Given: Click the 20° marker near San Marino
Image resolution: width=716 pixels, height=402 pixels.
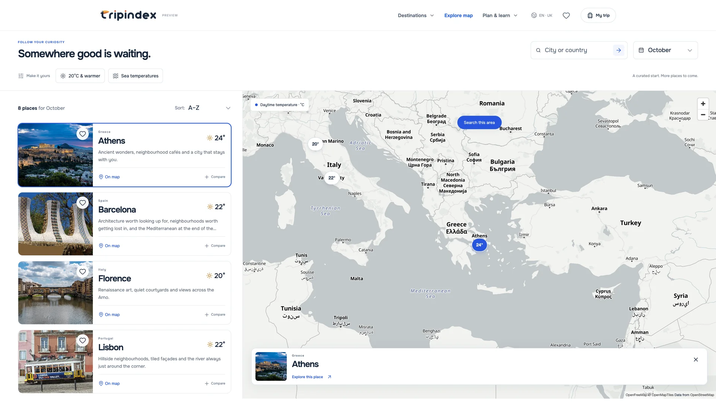Looking at the screenshot, I should pos(315,144).
